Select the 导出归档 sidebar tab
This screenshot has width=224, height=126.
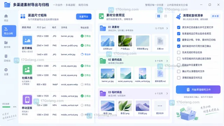[9, 31]
